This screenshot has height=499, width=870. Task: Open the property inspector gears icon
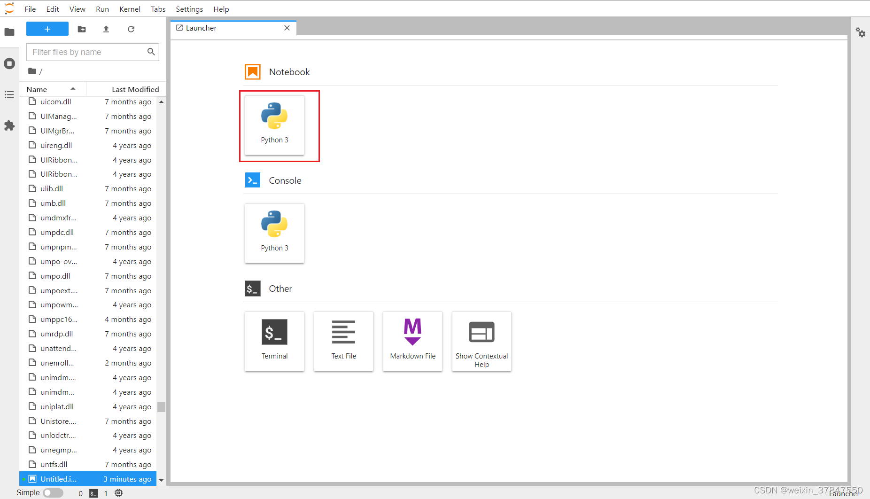point(860,32)
